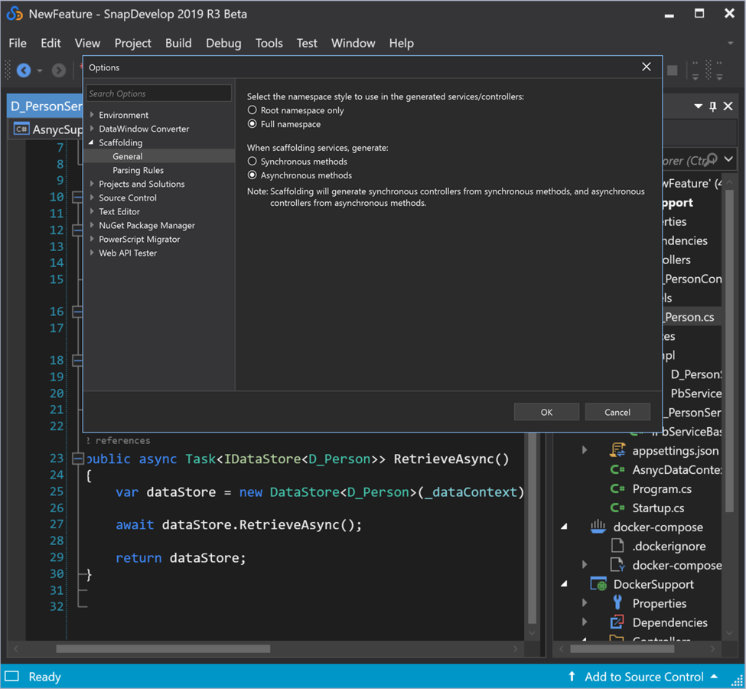Expand the PowerScript Migrator node
This screenshot has height=689, width=746.
(x=92, y=239)
